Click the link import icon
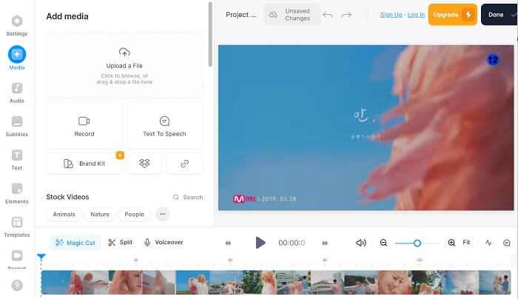Screen dimensions: 518x299 point(185,164)
